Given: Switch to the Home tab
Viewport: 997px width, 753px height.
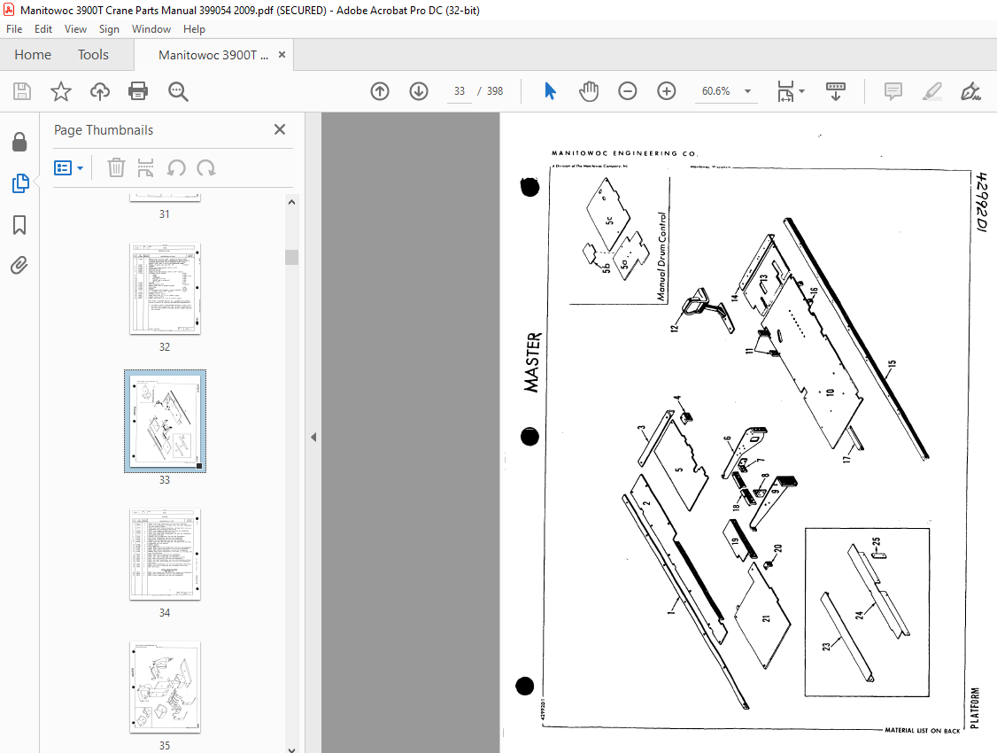Looking at the screenshot, I should coord(33,55).
